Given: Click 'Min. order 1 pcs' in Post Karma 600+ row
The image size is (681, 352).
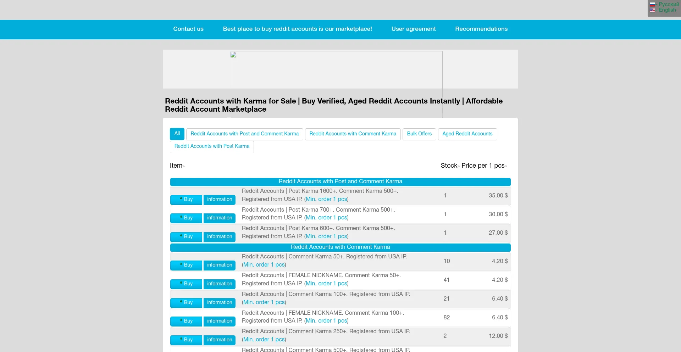Looking at the screenshot, I should coord(326,236).
